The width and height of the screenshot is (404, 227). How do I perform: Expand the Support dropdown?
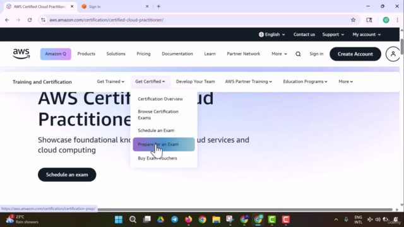pos(333,35)
